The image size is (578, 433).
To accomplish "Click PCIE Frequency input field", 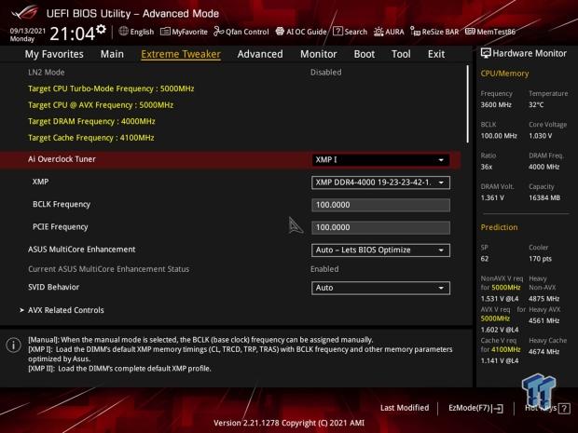I will [380, 227].
